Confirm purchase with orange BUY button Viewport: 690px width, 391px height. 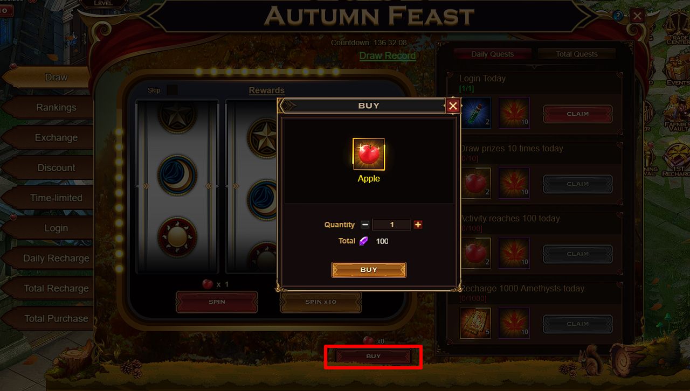click(x=369, y=270)
